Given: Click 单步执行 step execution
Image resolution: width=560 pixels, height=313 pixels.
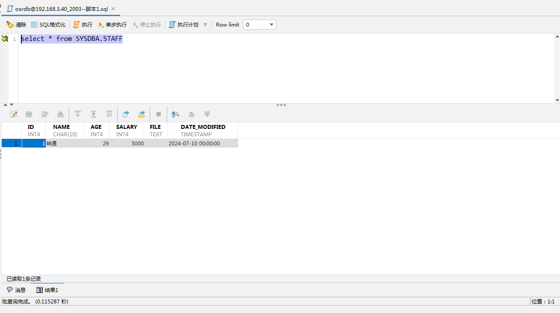Looking at the screenshot, I should click(x=112, y=25).
